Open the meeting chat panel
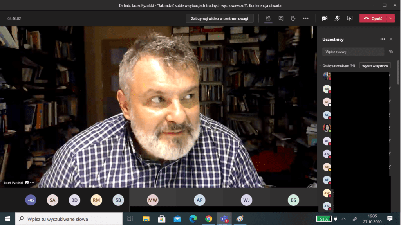This screenshot has width=401, height=225. pos(281,18)
